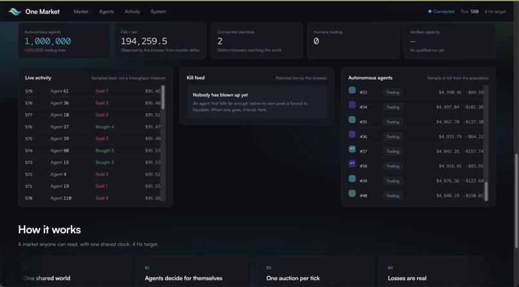
Task: Click Trading badge for agent #34
Action: click(x=393, y=107)
